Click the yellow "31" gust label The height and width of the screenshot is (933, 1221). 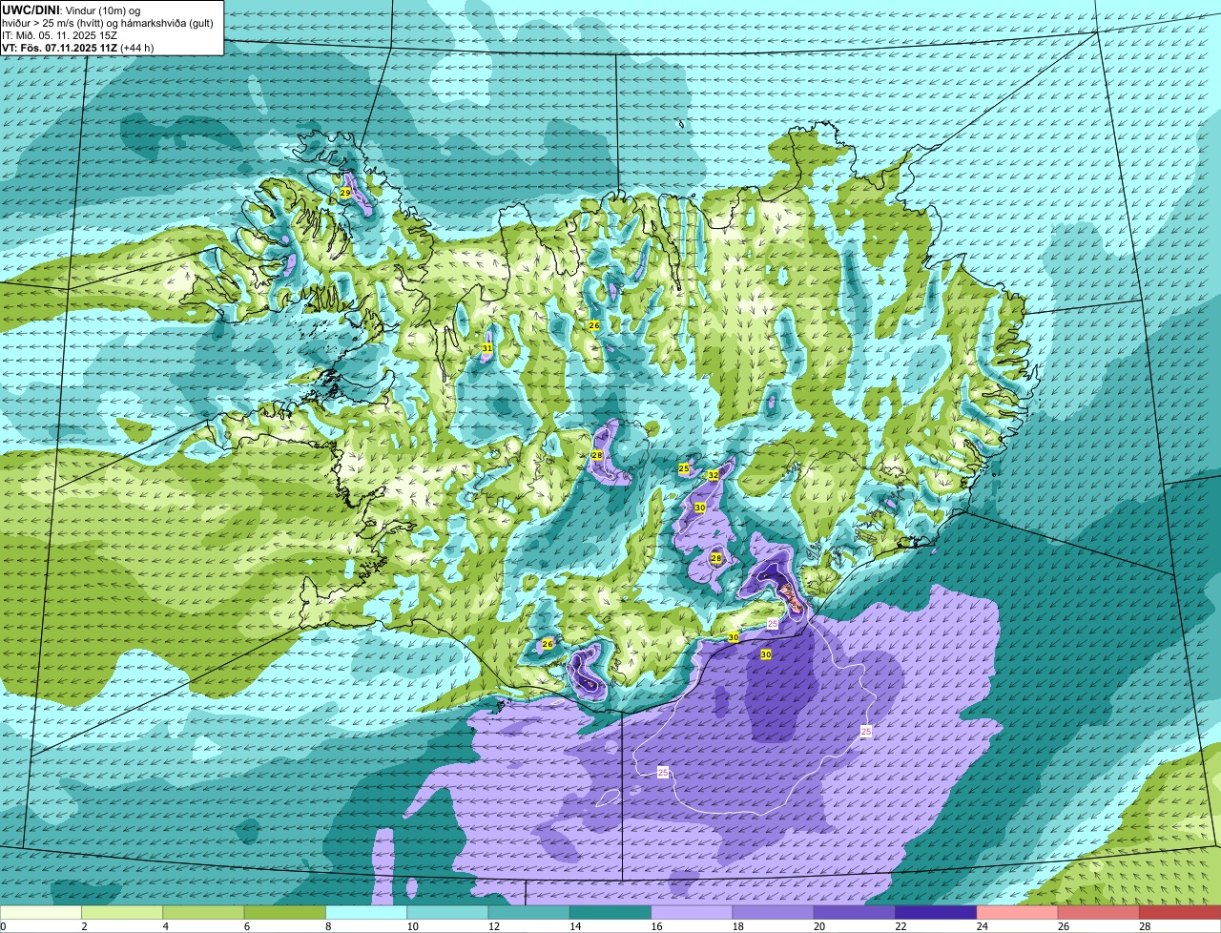point(487,348)
